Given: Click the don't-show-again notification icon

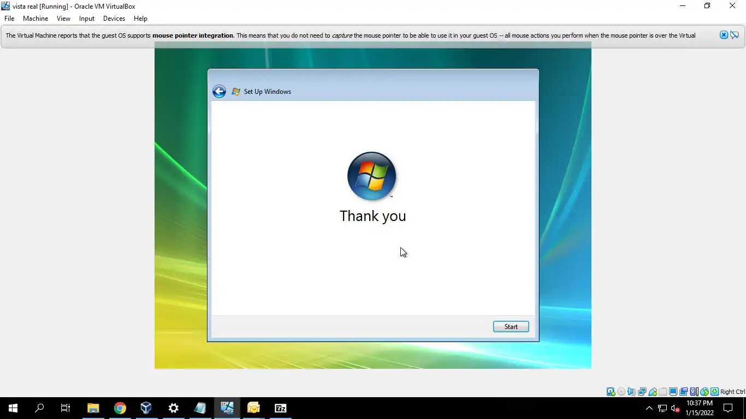Looking at the screenshot, I should pyautogui.click(x=734, y=35).
